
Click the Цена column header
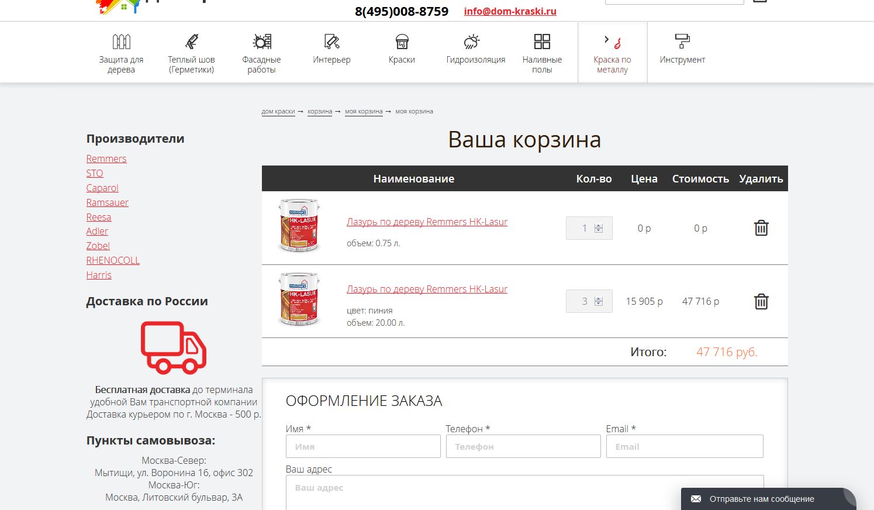click(644, 179)
